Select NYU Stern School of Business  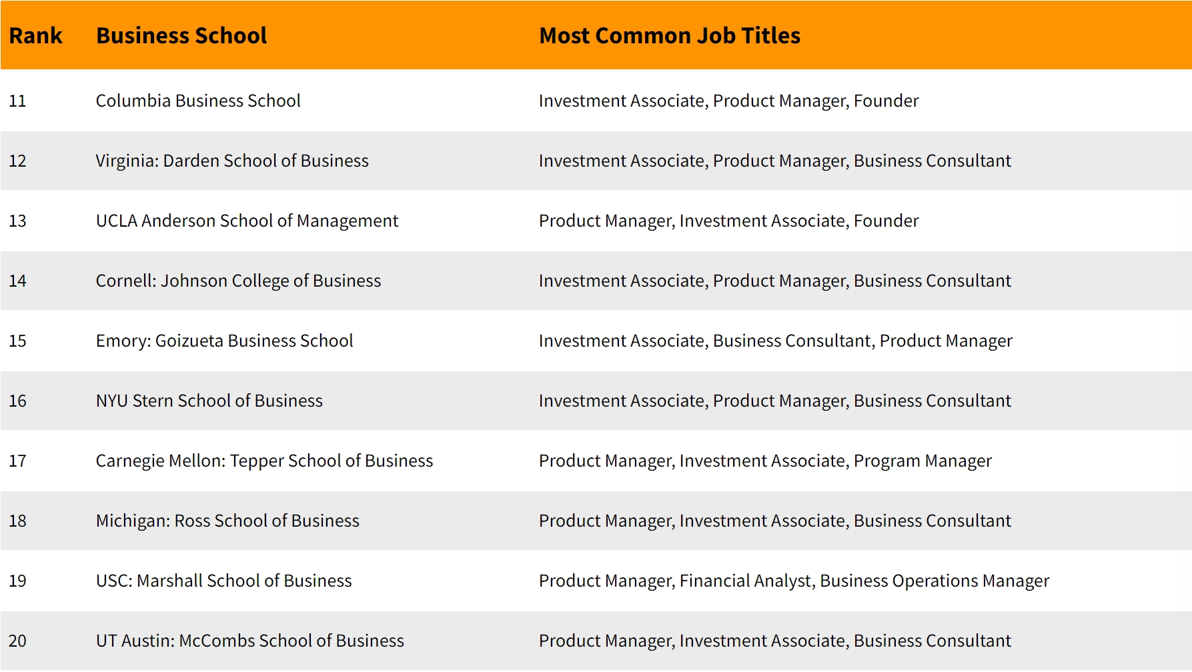209,401
